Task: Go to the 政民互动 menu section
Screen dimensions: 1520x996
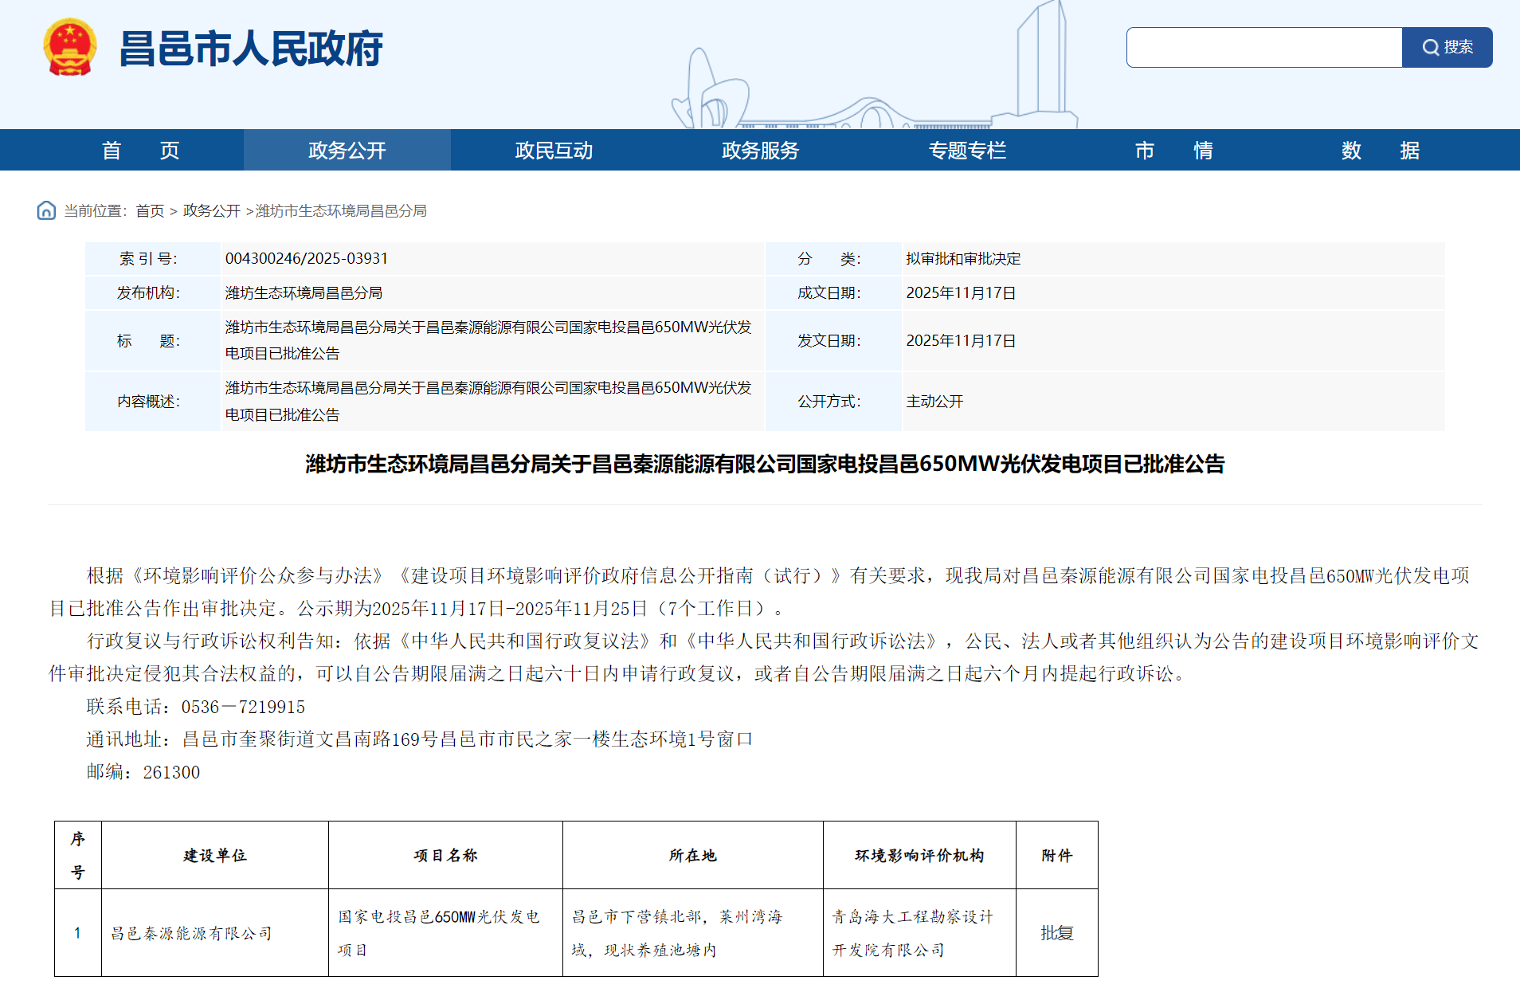Action: click(x=554, y=151)
